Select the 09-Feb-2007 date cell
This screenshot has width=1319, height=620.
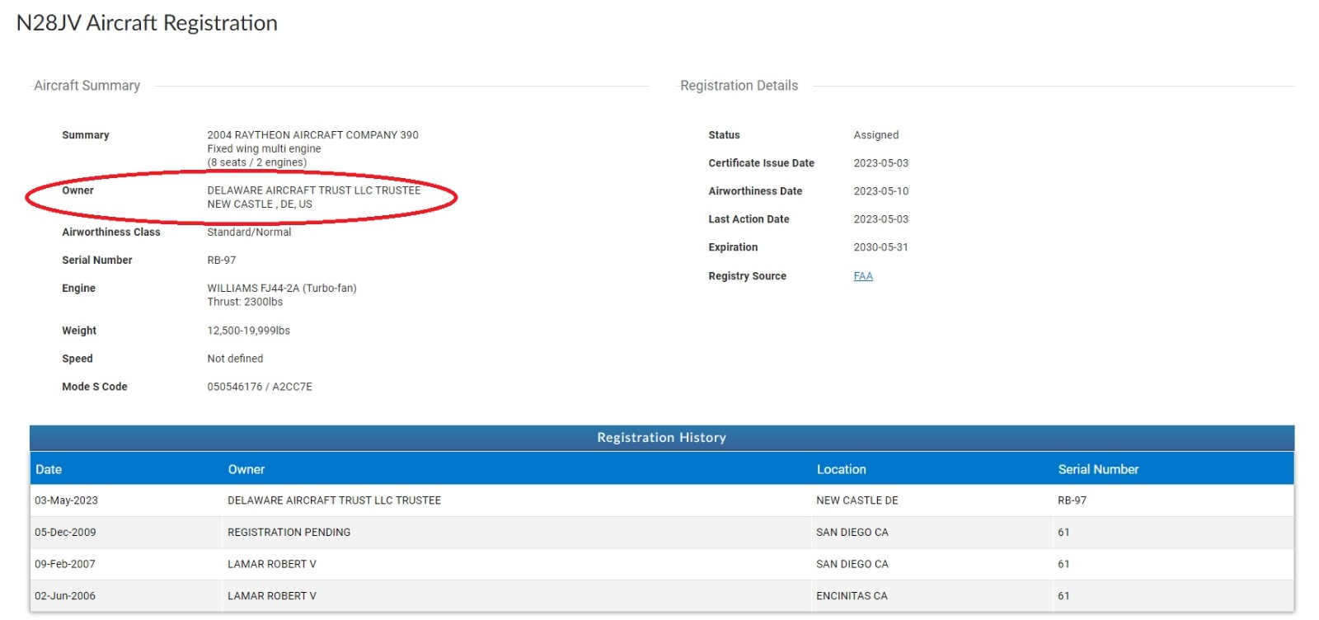(x=65, y=565)
